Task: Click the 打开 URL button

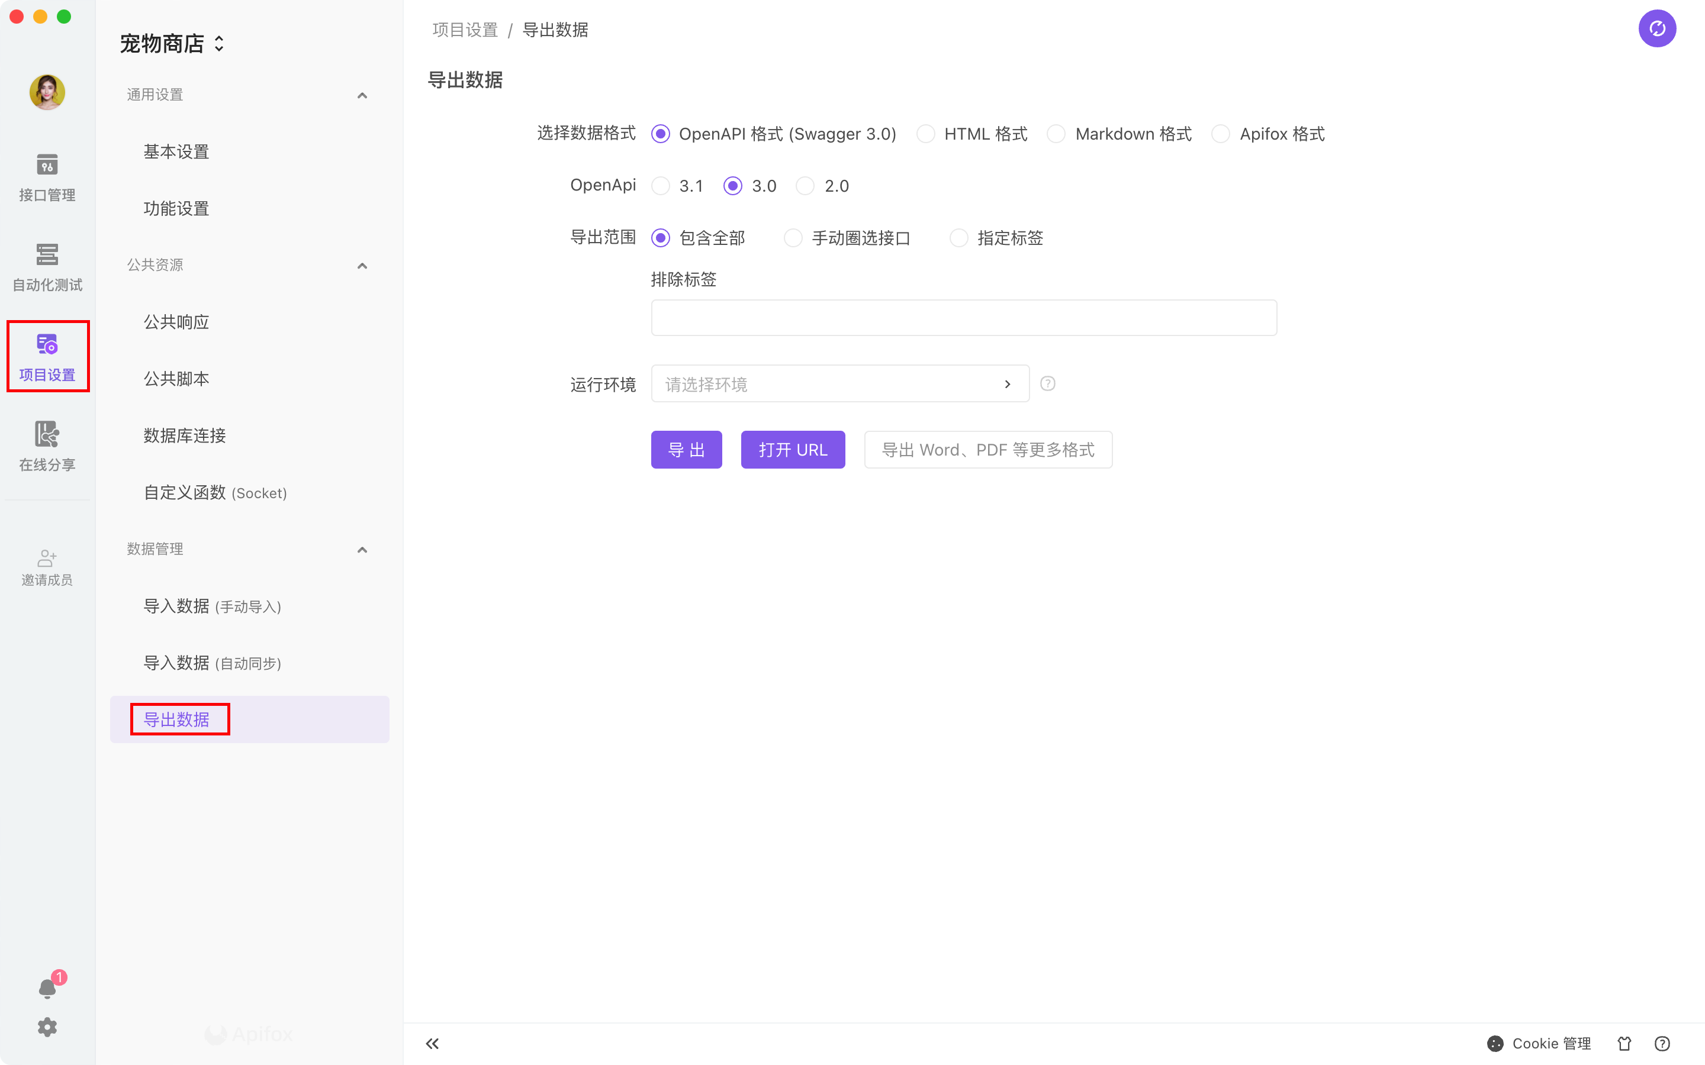Action: [x=792, y=450]
